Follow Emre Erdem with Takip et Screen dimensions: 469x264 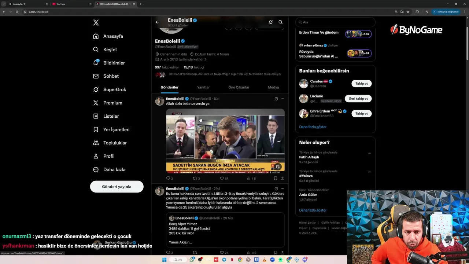click(361, 114)
